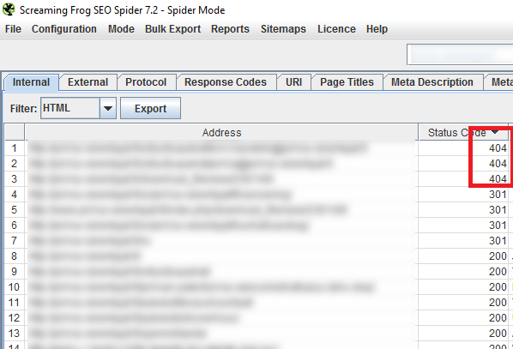Open the Mode menu
Screen dimensions: 513x349
pos(121,29)
